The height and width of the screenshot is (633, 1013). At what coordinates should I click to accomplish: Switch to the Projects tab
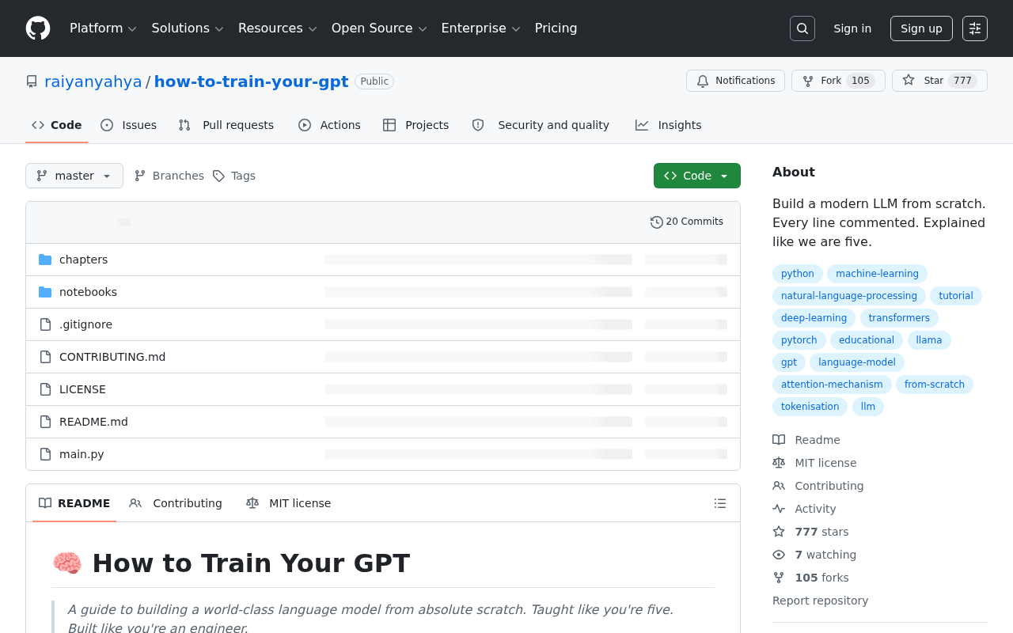415,125
